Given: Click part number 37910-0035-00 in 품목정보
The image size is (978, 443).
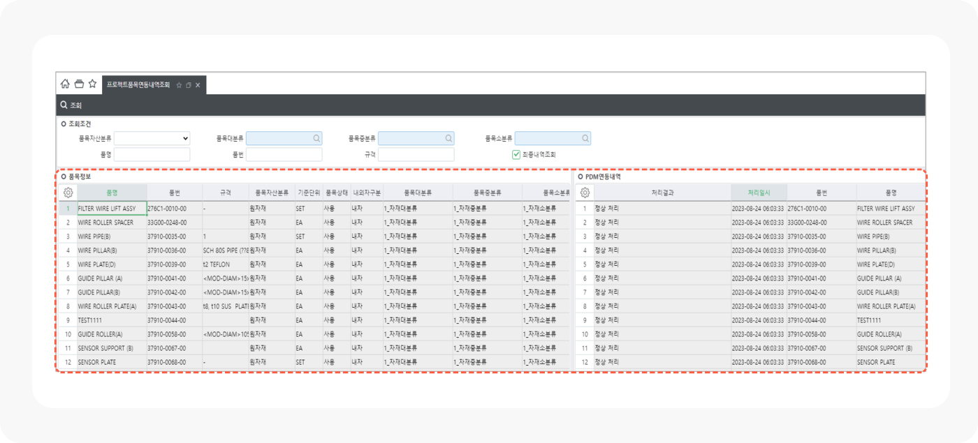Looking at the screenshot, I should 175,236.
